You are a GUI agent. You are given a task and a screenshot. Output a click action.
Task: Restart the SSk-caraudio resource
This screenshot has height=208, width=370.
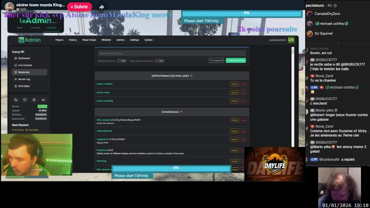pyautogui.click(x=234, y=120)
